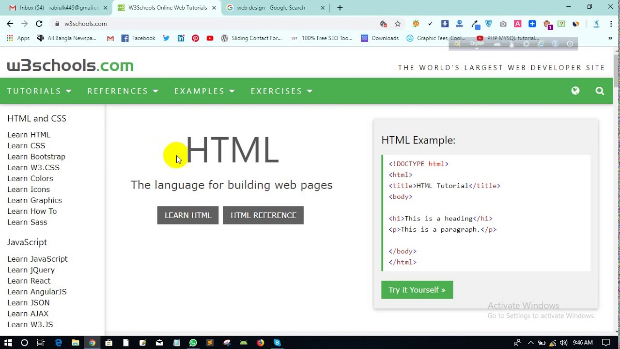Screen dimensions: 620x349
Task: Click the browser back arrow
Action: [10, 24]
